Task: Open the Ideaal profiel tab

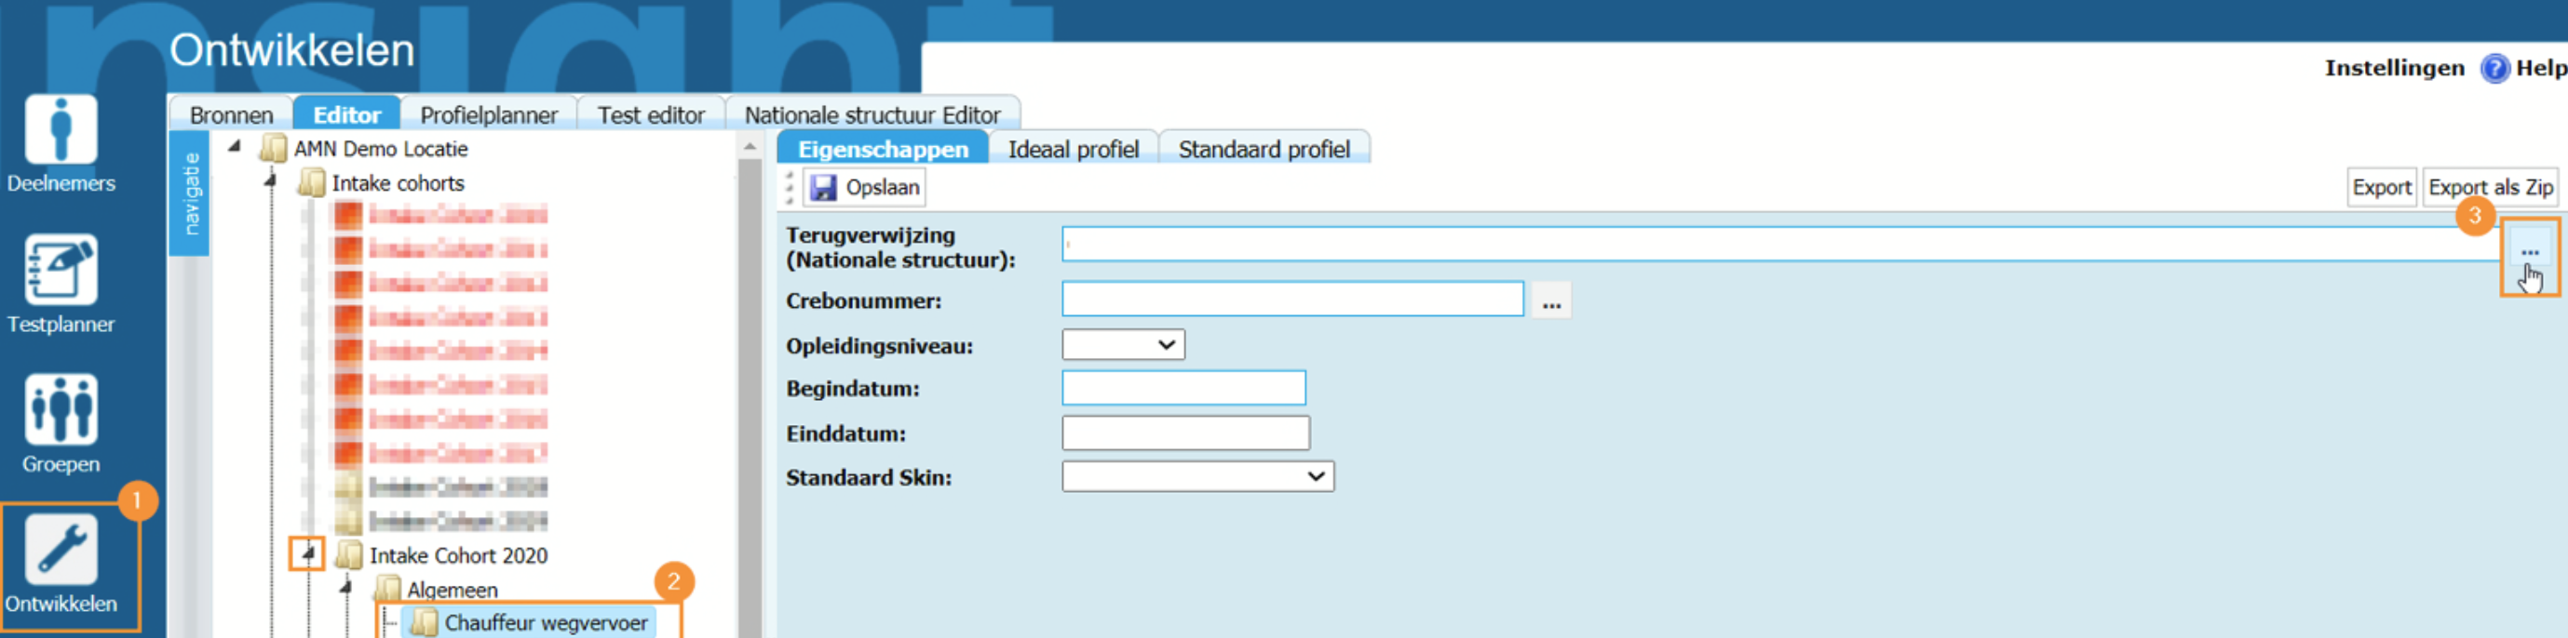Action: coord(1073,150)
